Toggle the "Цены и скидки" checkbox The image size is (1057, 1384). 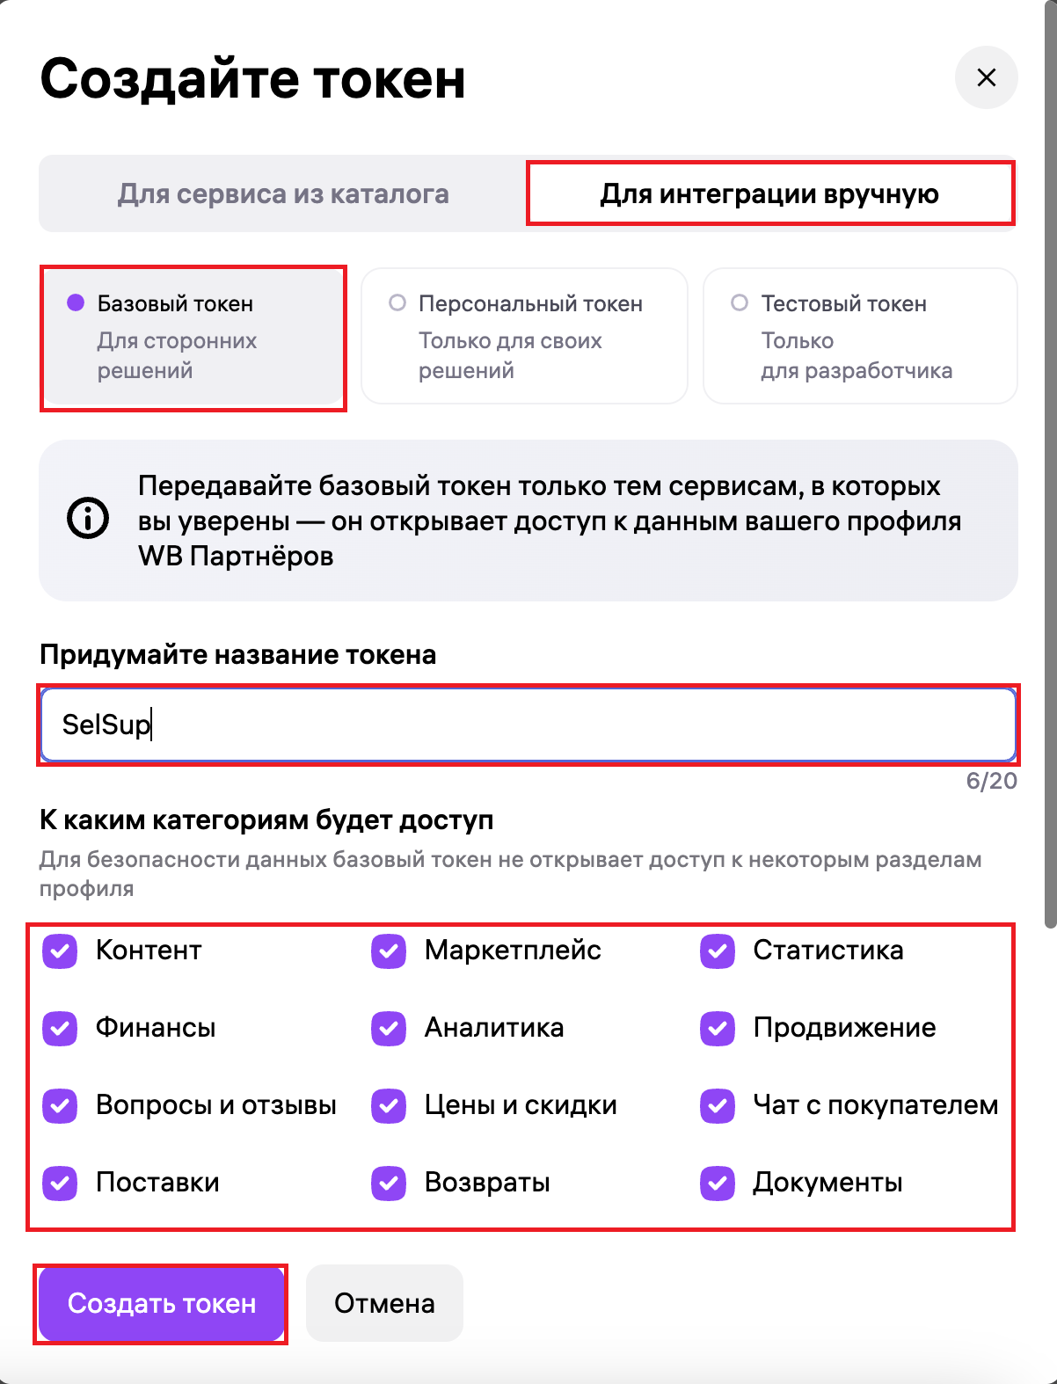pos(389,1105)
